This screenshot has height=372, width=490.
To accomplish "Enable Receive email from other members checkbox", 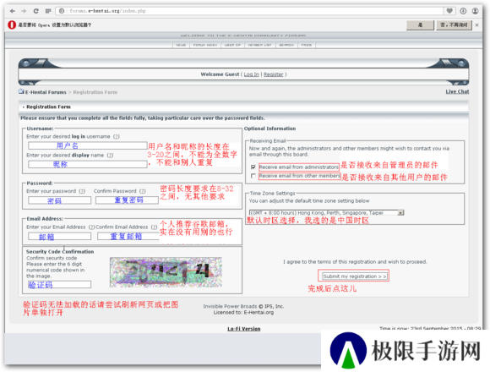I will click(253, 176).
